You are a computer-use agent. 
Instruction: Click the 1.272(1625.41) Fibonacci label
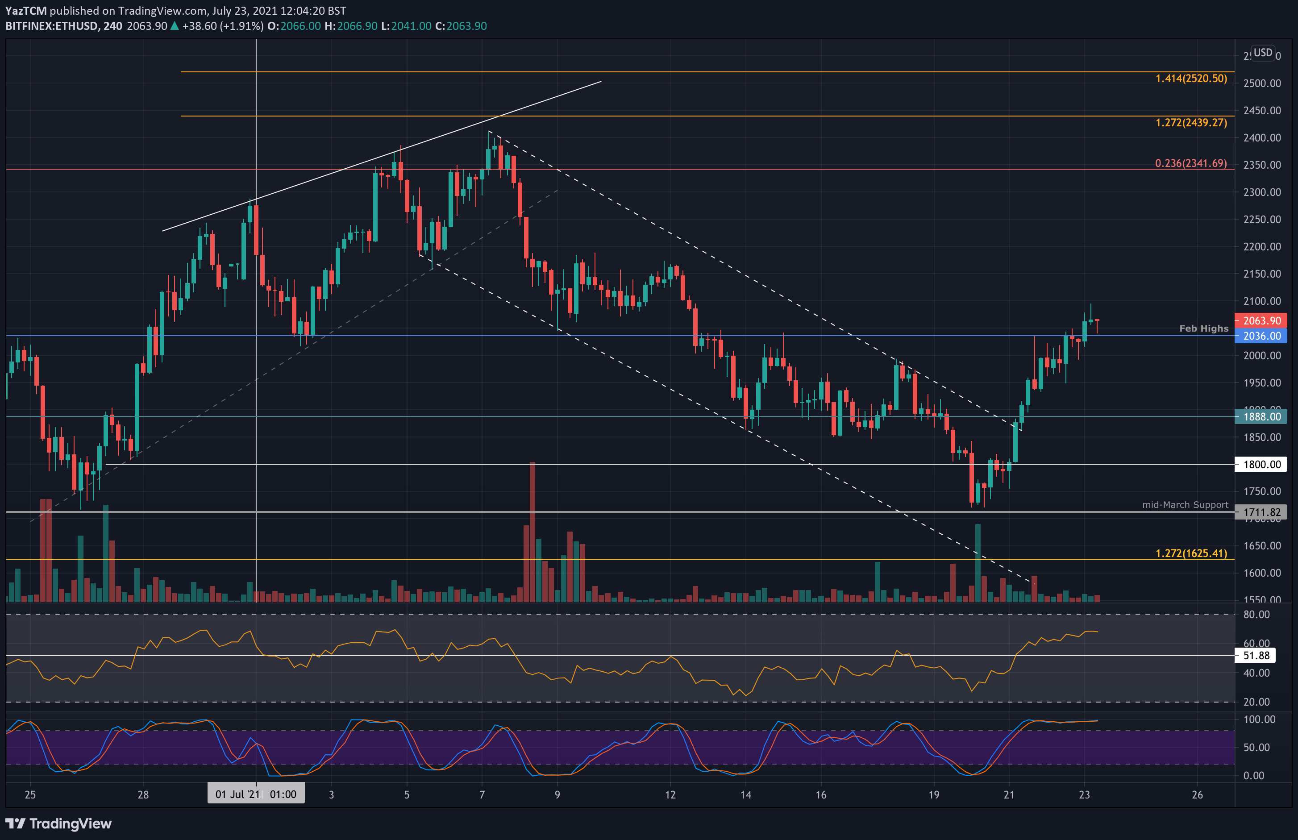pos(1191,553)
